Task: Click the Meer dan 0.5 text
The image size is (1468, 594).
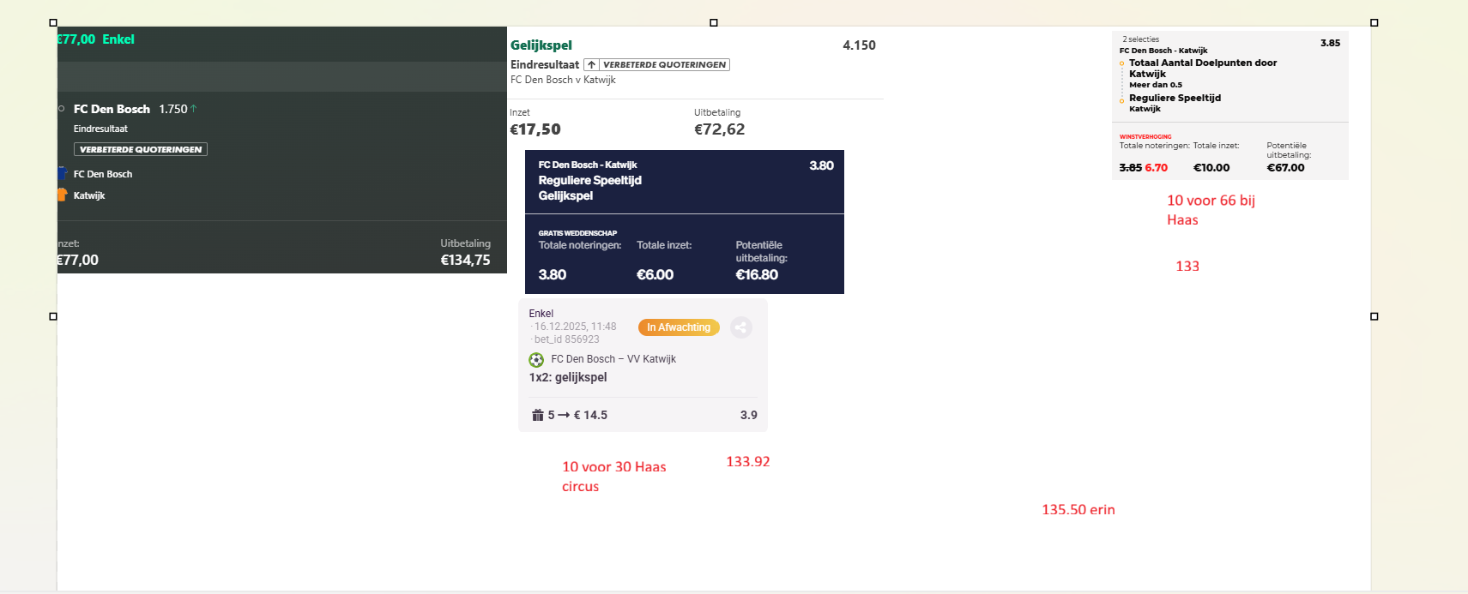Action: pyautogui.click(x=1156, y=85)
